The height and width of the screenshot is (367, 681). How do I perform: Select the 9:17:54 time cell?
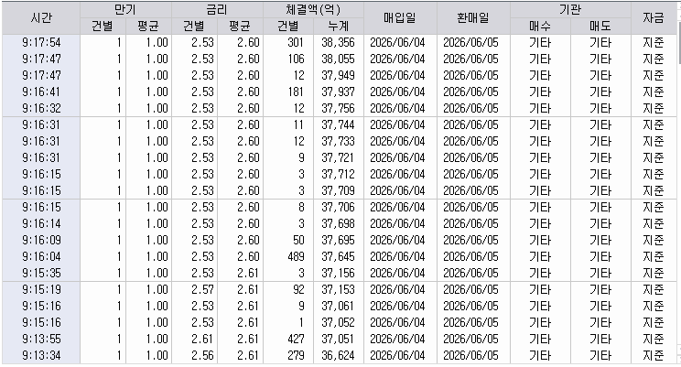[x=41, y=43]
